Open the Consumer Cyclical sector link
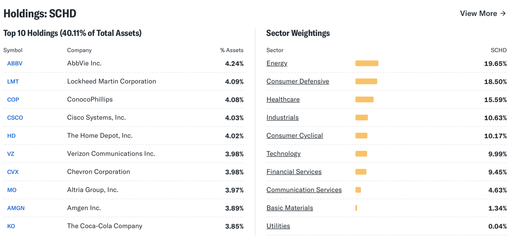The height and width of the screenshot is (236, 515). [x=295, y=136]
